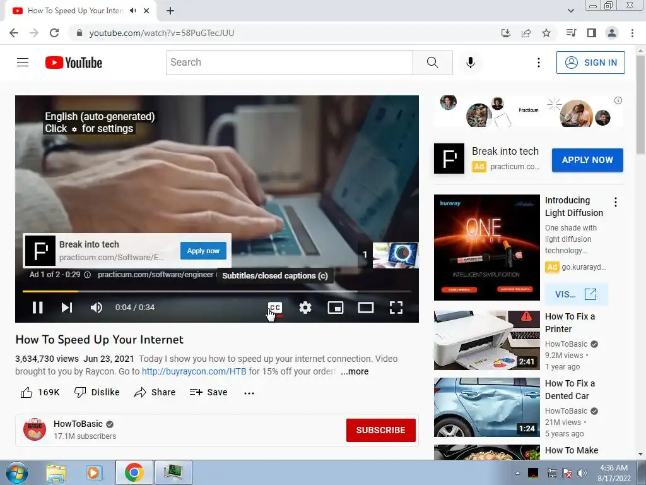Open HowToBasic channel name link
This screenshot has width=646, height=485.
(78, 424)
